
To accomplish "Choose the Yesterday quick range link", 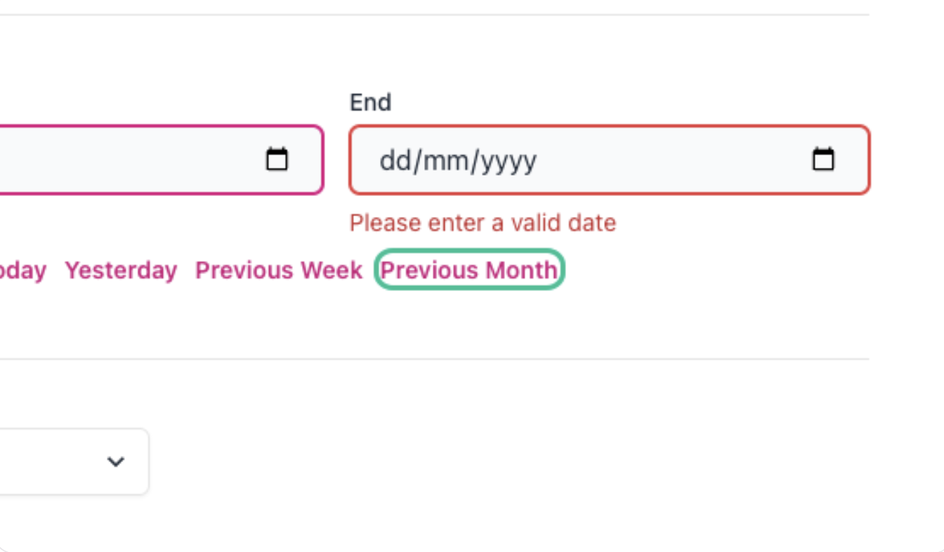I will coord(121,270).
